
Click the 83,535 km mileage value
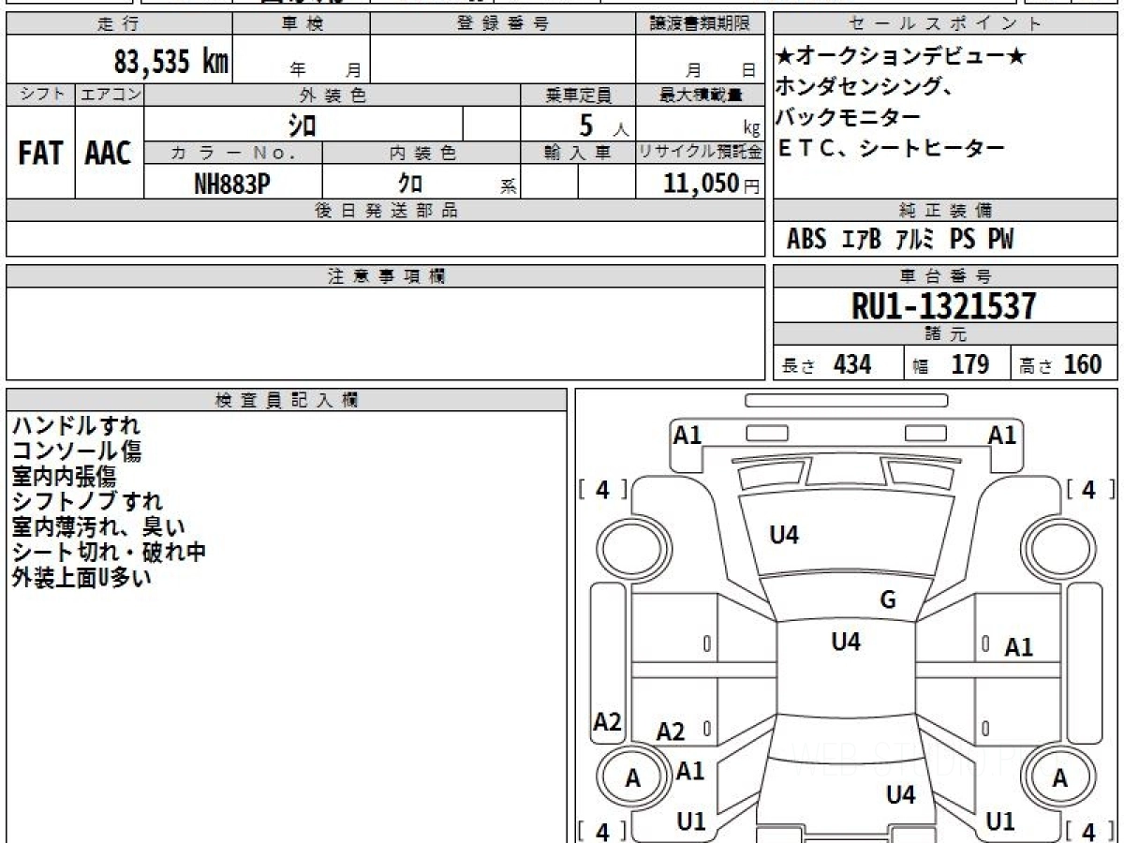[170, 62]
